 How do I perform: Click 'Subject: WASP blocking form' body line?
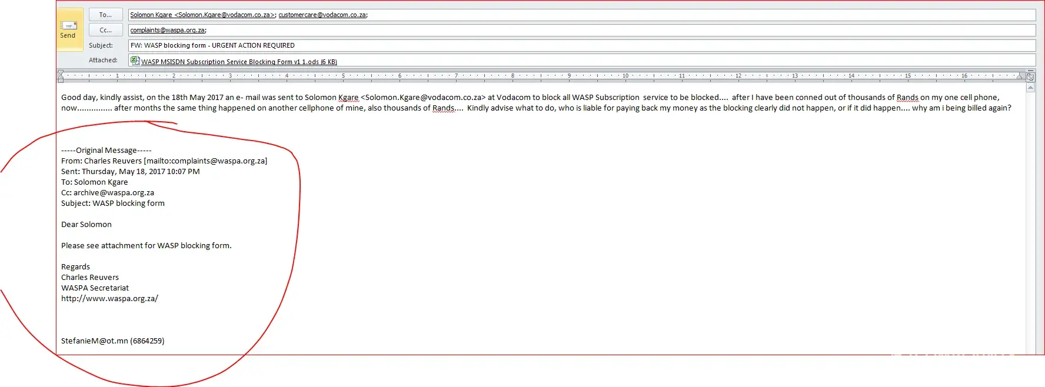tap(113, 203)
